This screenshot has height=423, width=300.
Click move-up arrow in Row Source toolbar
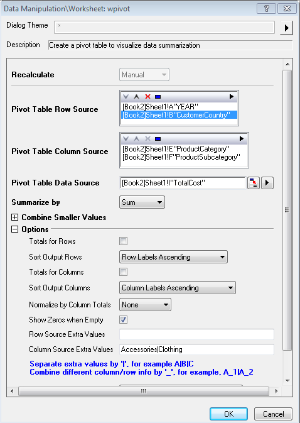tap(137, 97)
